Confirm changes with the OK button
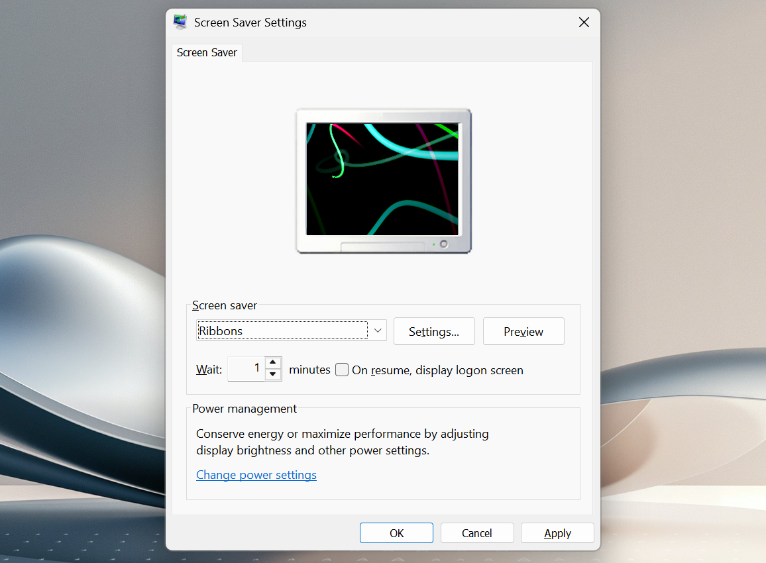Image resolution: width=766 pixels, height=563 pixels. [396, 533]
